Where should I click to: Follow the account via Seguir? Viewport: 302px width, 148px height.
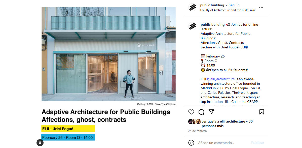(234, 5)
